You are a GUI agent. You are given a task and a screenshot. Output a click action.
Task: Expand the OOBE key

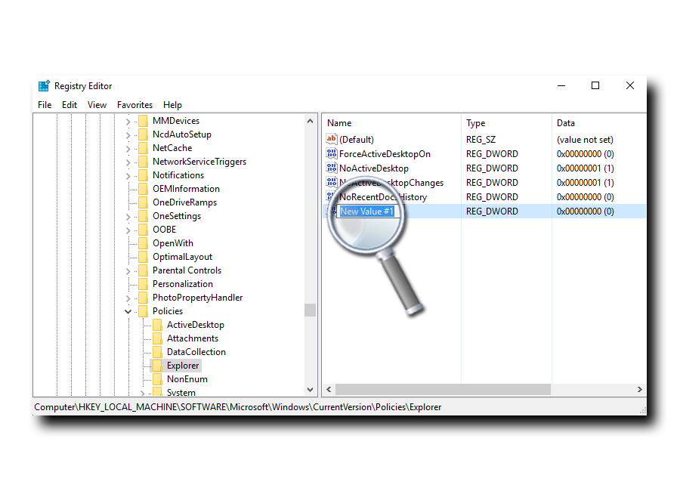pyautogui.click(x=128, y=230)
